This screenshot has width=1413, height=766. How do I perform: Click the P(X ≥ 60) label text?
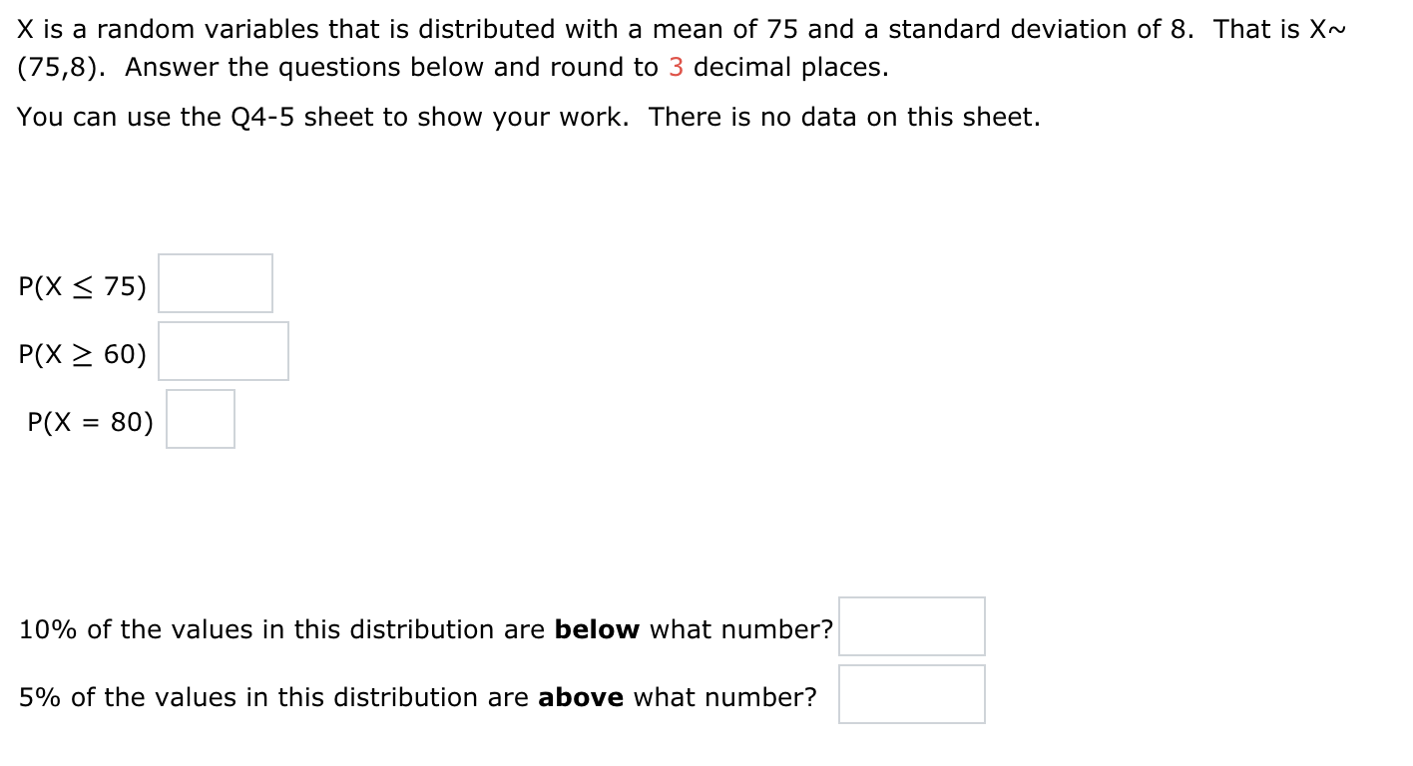click(x=81, y=353)
